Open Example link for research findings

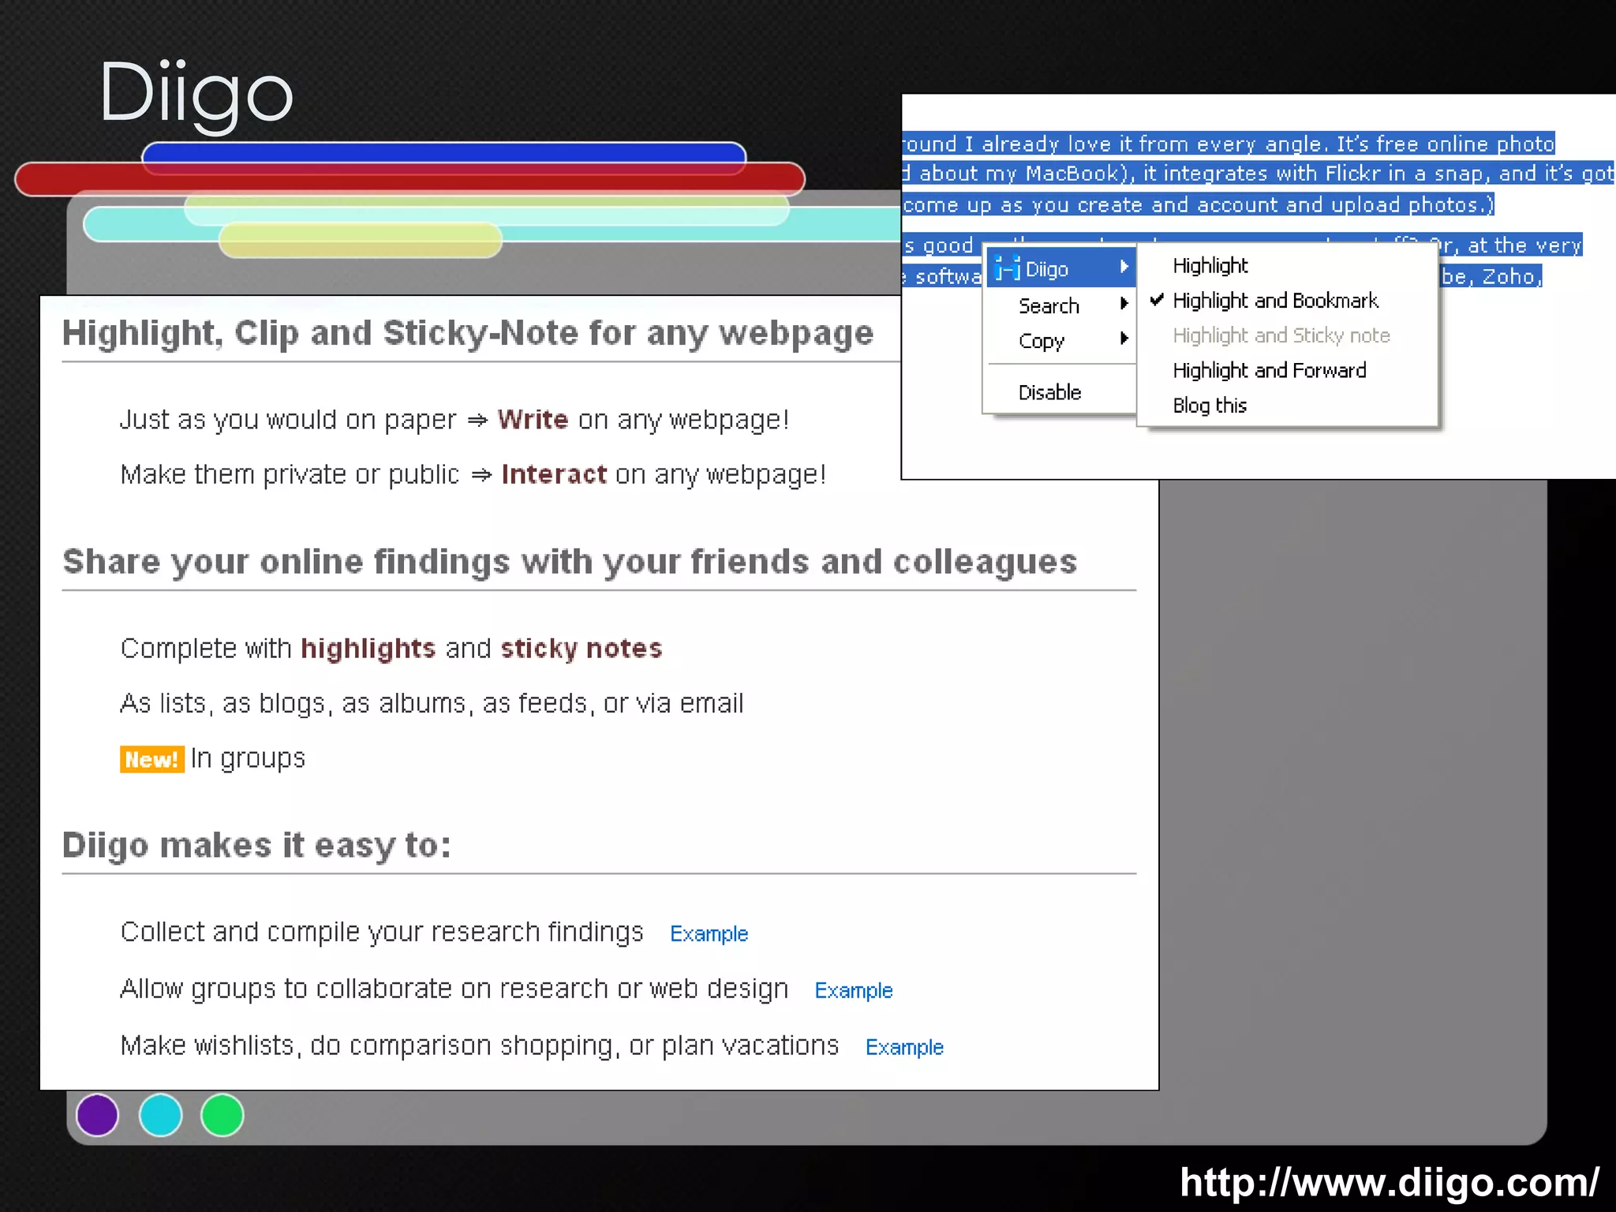click(x=709, y=933)
